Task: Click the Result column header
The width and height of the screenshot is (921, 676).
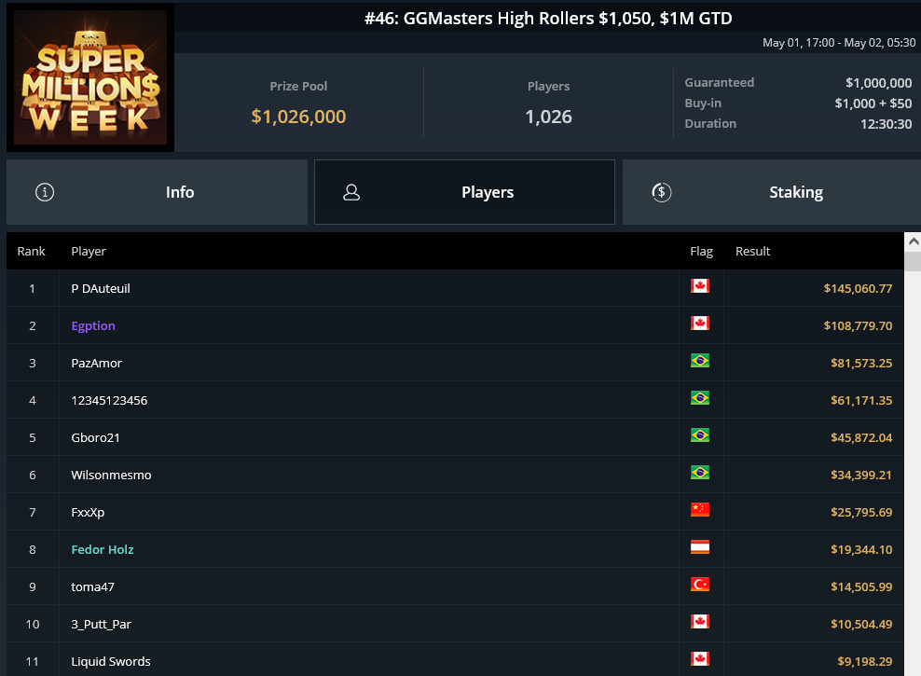Action: pos(752,252)
